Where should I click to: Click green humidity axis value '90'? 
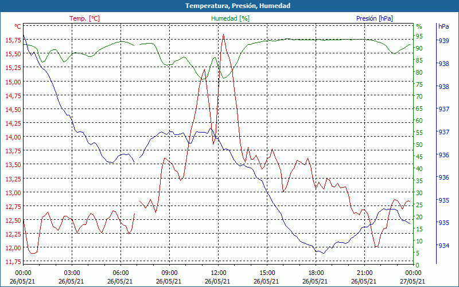coord(419,48)
